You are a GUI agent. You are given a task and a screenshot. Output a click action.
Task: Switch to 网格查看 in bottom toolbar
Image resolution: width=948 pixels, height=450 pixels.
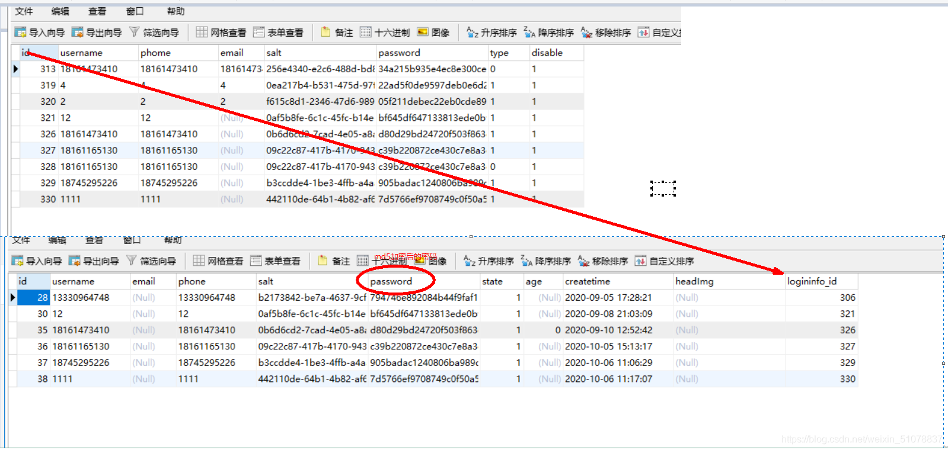click(218, 261)
